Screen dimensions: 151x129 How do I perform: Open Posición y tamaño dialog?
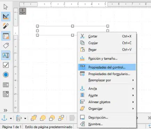click(107, 58)
